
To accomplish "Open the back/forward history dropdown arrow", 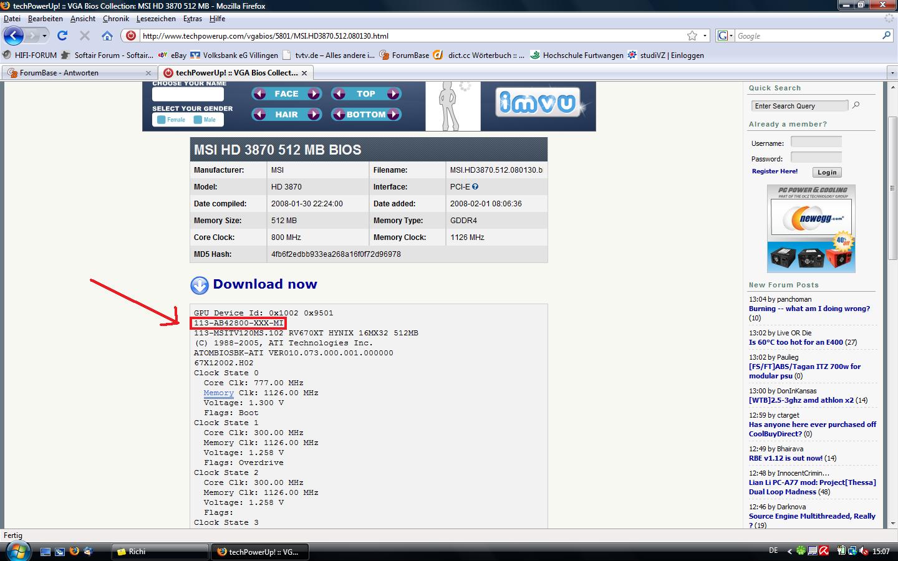I will coord(45,36).
